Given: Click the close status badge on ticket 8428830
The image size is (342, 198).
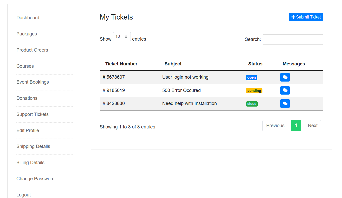Looking at the screenshot, I should point(251,104).
